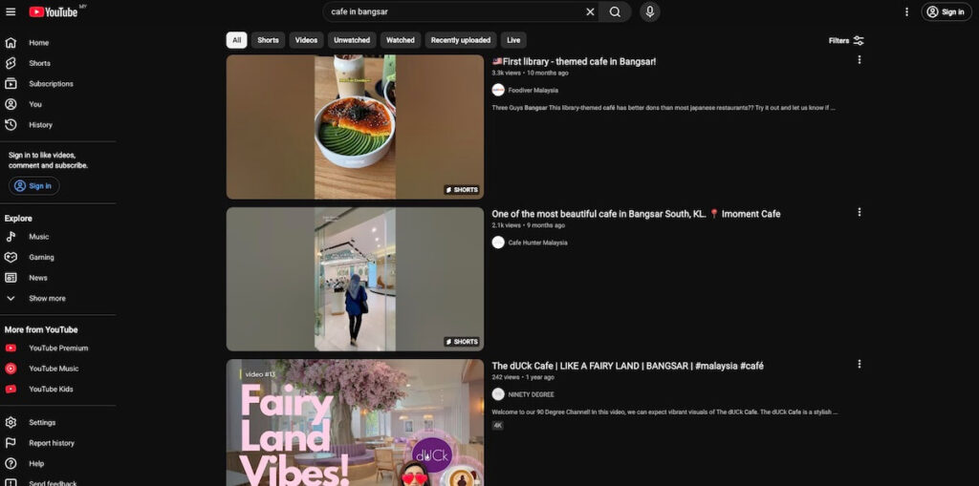Open title First library-themed cafe in Bangsar

(x=574, y=62)
